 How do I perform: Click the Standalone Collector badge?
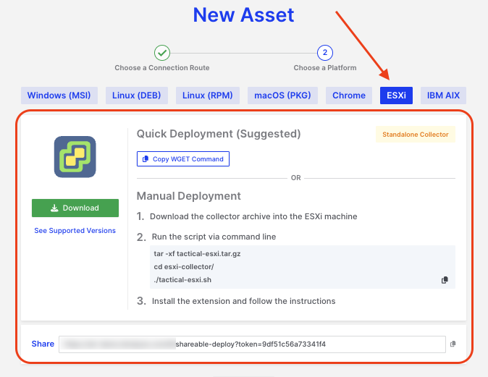tap(416, 135)
